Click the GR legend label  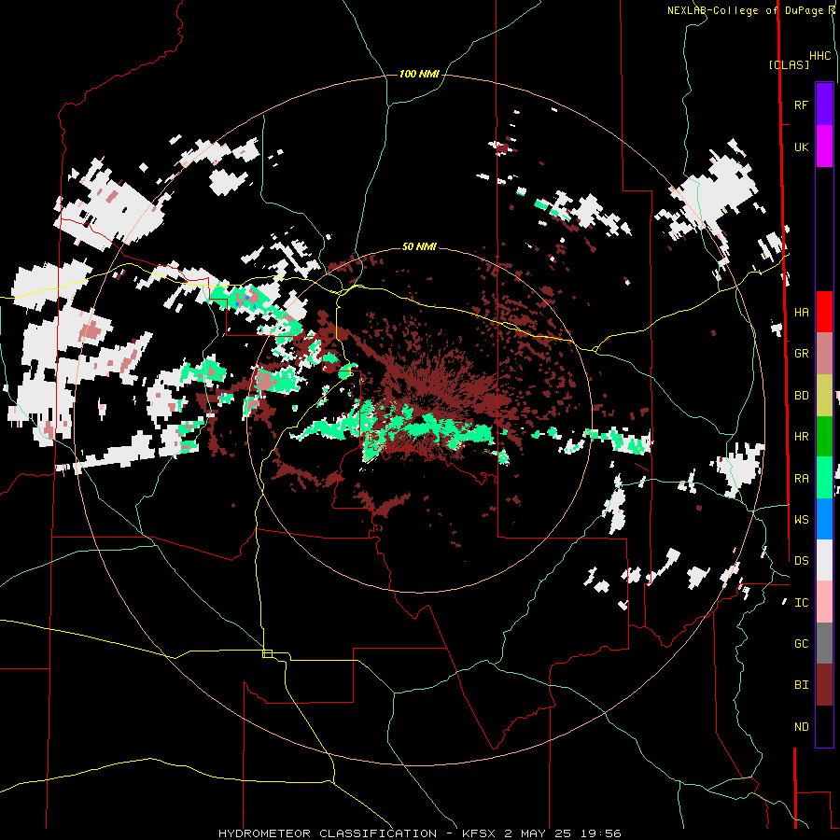coord(801,354)
